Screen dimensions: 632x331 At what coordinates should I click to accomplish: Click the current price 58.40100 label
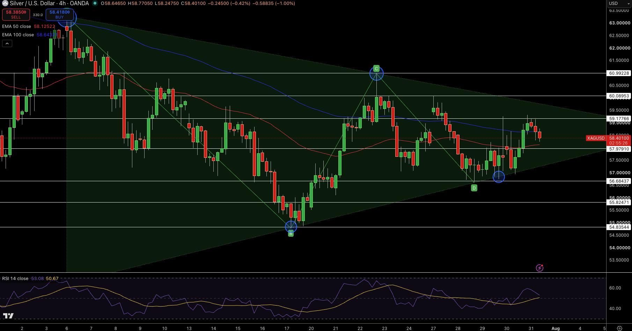[x=619, y=138]
